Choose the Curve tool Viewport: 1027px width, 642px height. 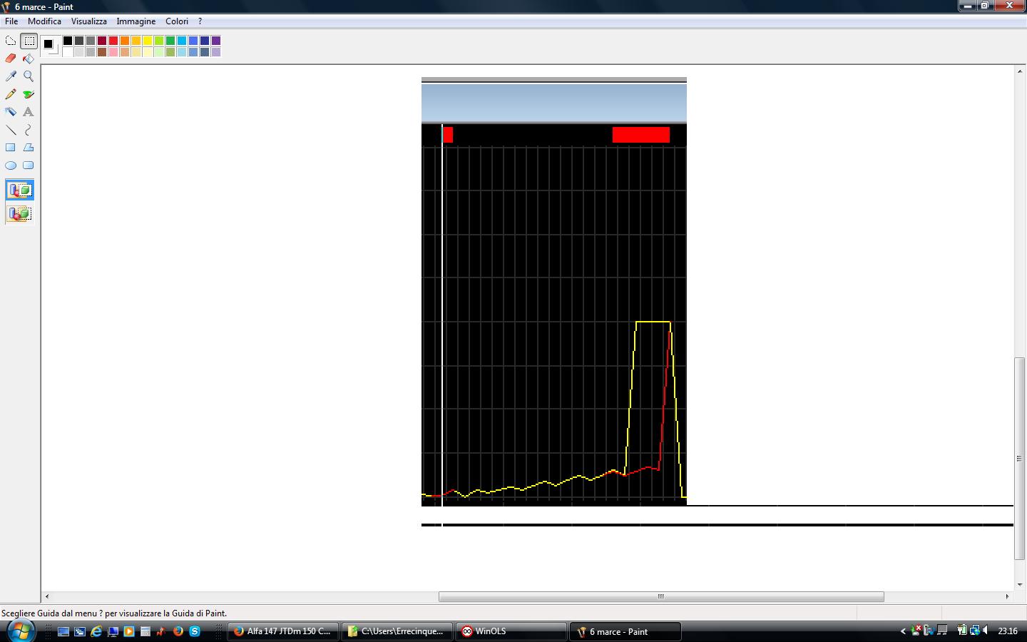coord(29,130)
